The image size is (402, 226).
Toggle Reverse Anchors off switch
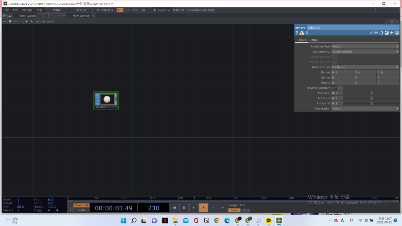tap(337, 88)
